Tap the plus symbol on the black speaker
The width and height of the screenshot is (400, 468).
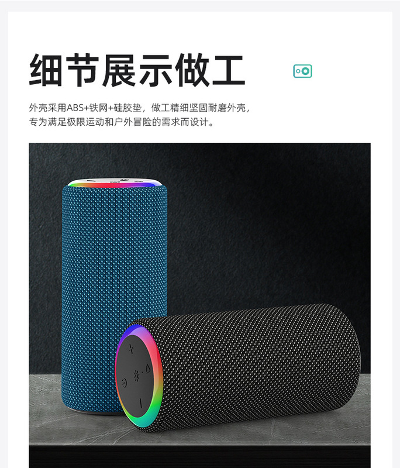131,349
